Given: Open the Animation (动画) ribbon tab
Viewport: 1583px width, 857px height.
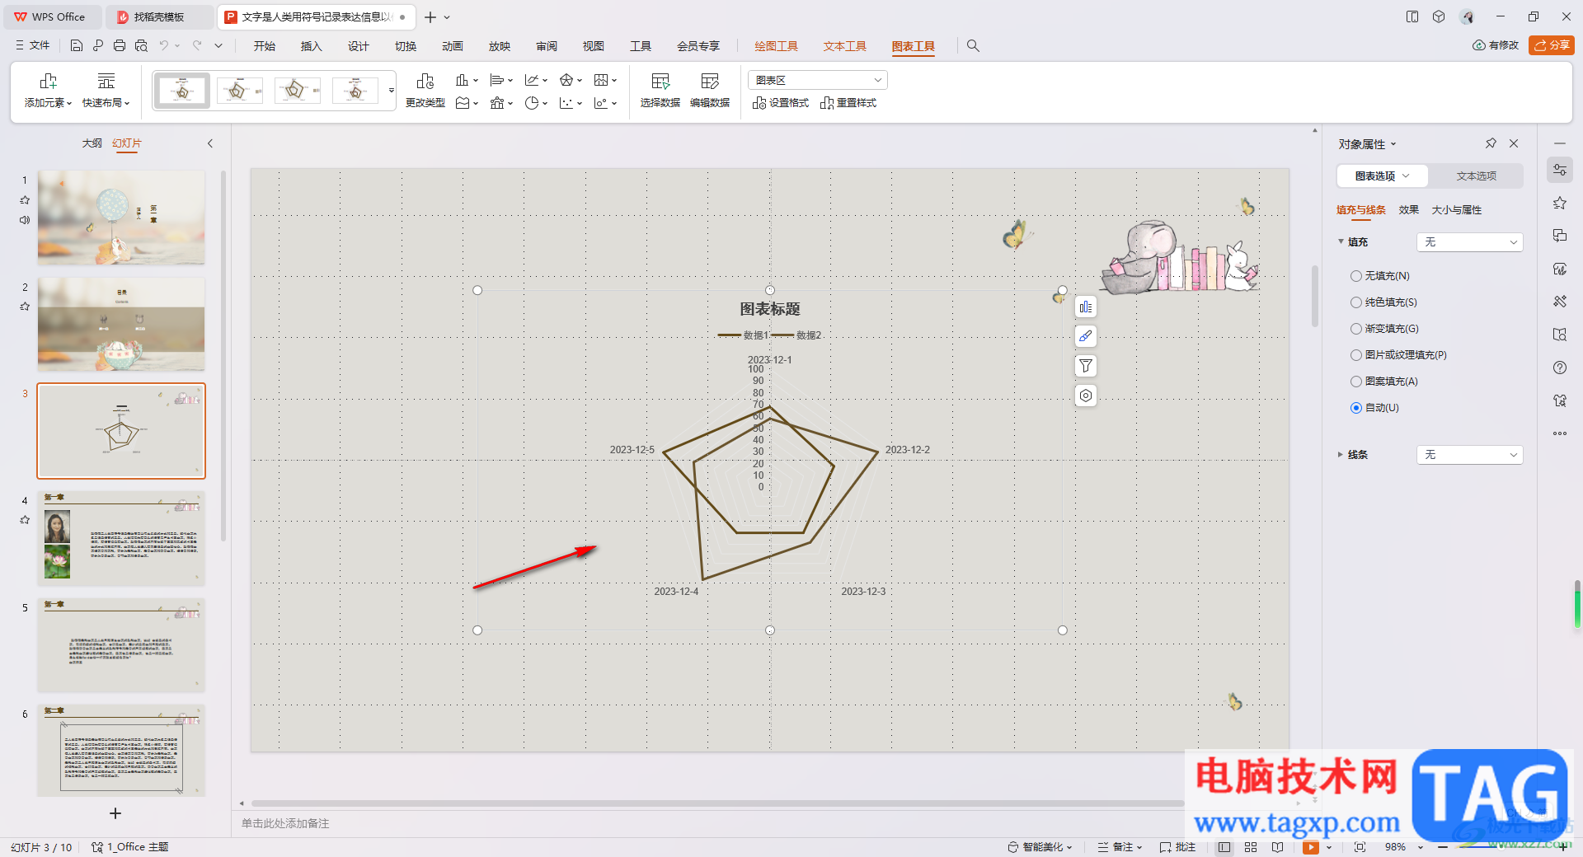Looking at the screenshot, I should pos(452,46).
